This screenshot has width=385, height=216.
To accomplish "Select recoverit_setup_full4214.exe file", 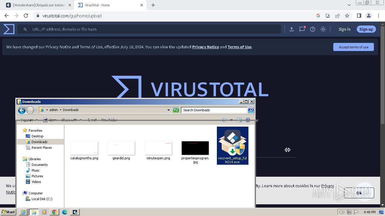I will (x=233, y=145).
